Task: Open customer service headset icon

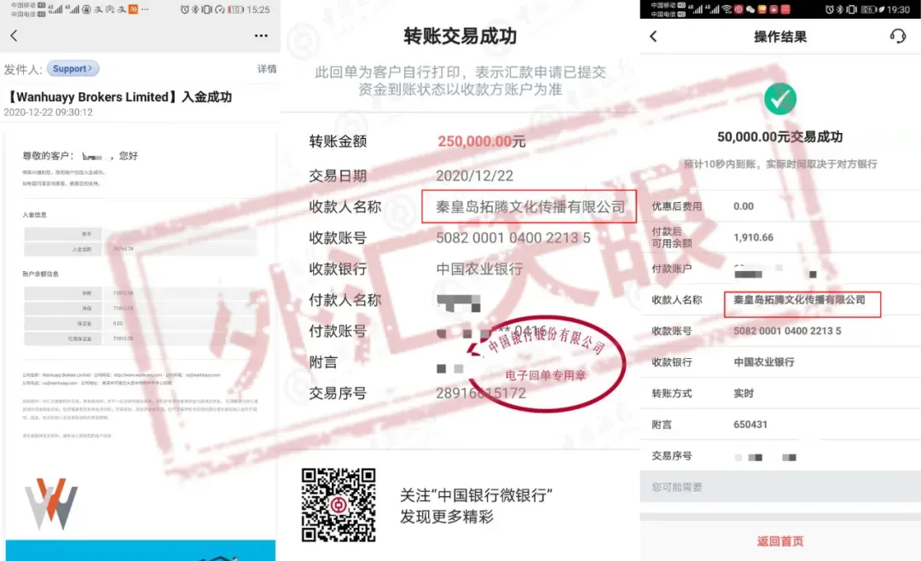Action: point(897,37)
